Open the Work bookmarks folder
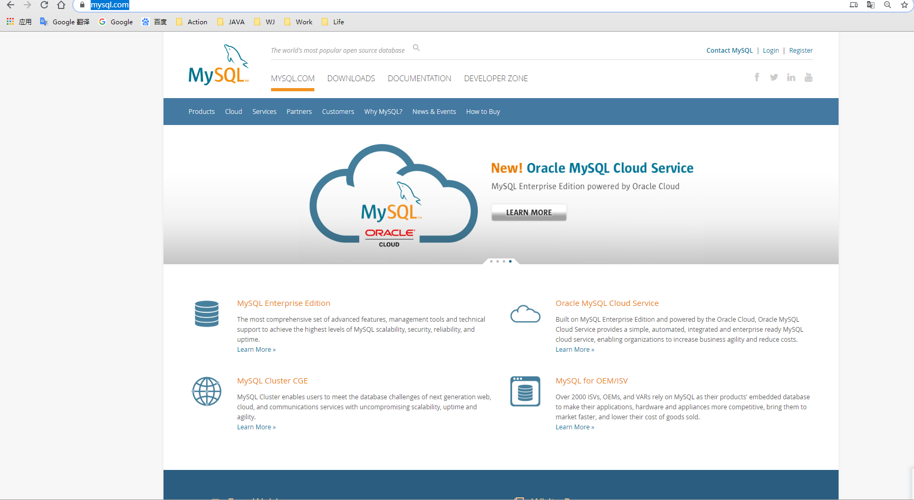This screenshot has width=914, height=500. tap(299, 22)
